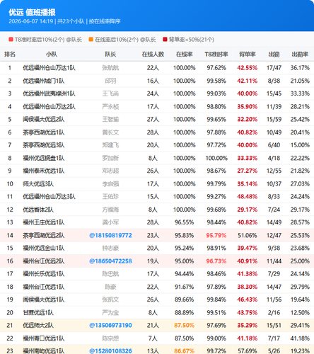Click the T8准时率 column header
Screen dimensions: 314x354
216,55
